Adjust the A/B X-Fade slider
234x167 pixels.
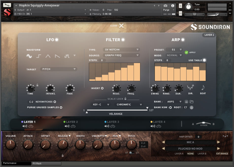[x=204, y=123]
